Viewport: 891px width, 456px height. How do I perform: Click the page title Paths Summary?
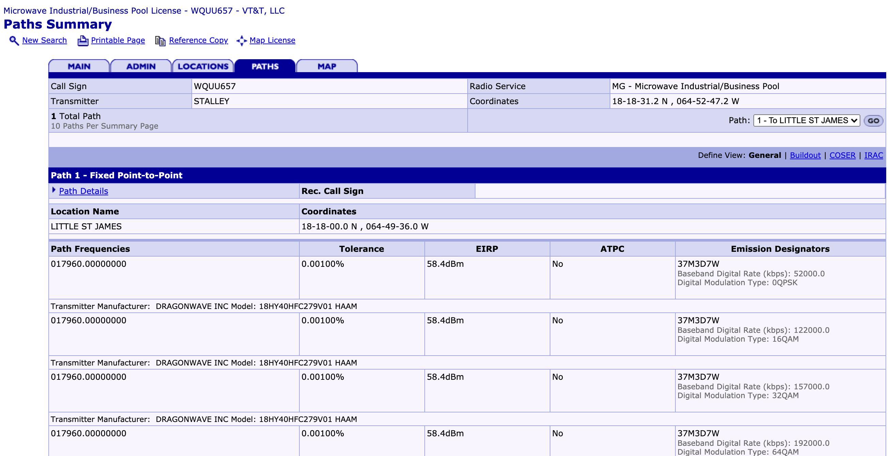point(58,24)
